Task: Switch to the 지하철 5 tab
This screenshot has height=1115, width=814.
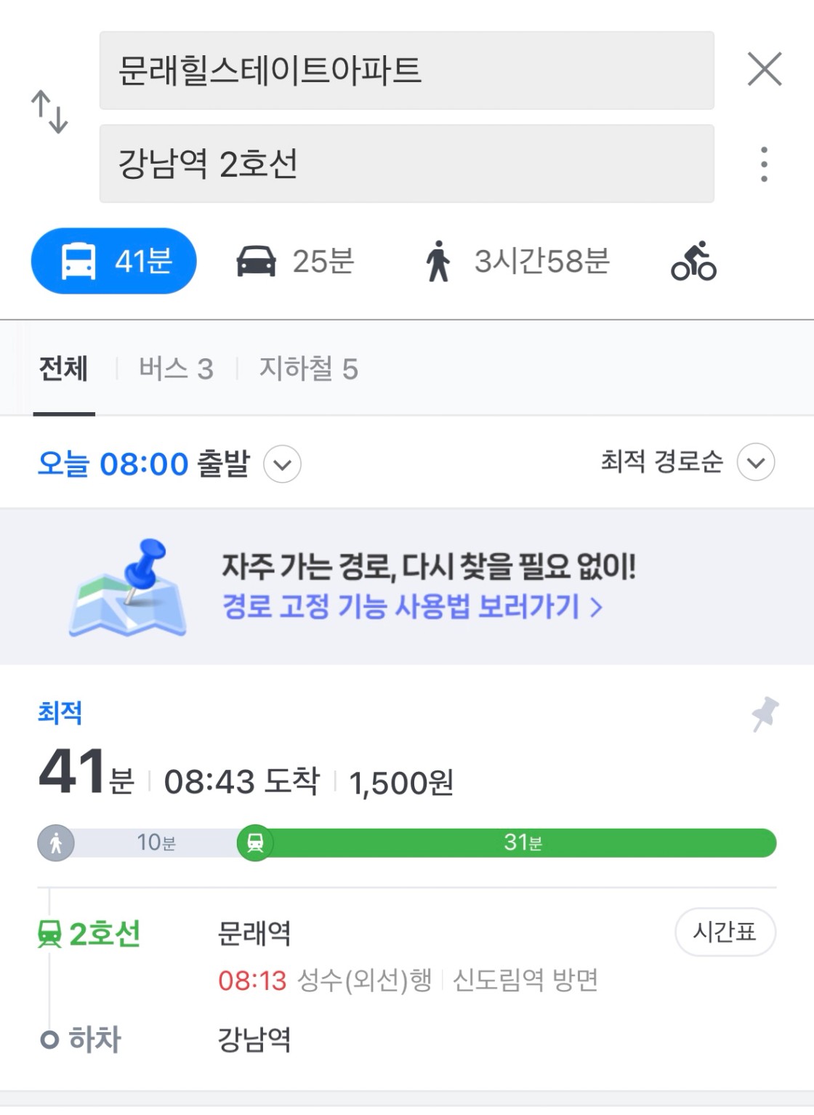Action: pos(309,369)
